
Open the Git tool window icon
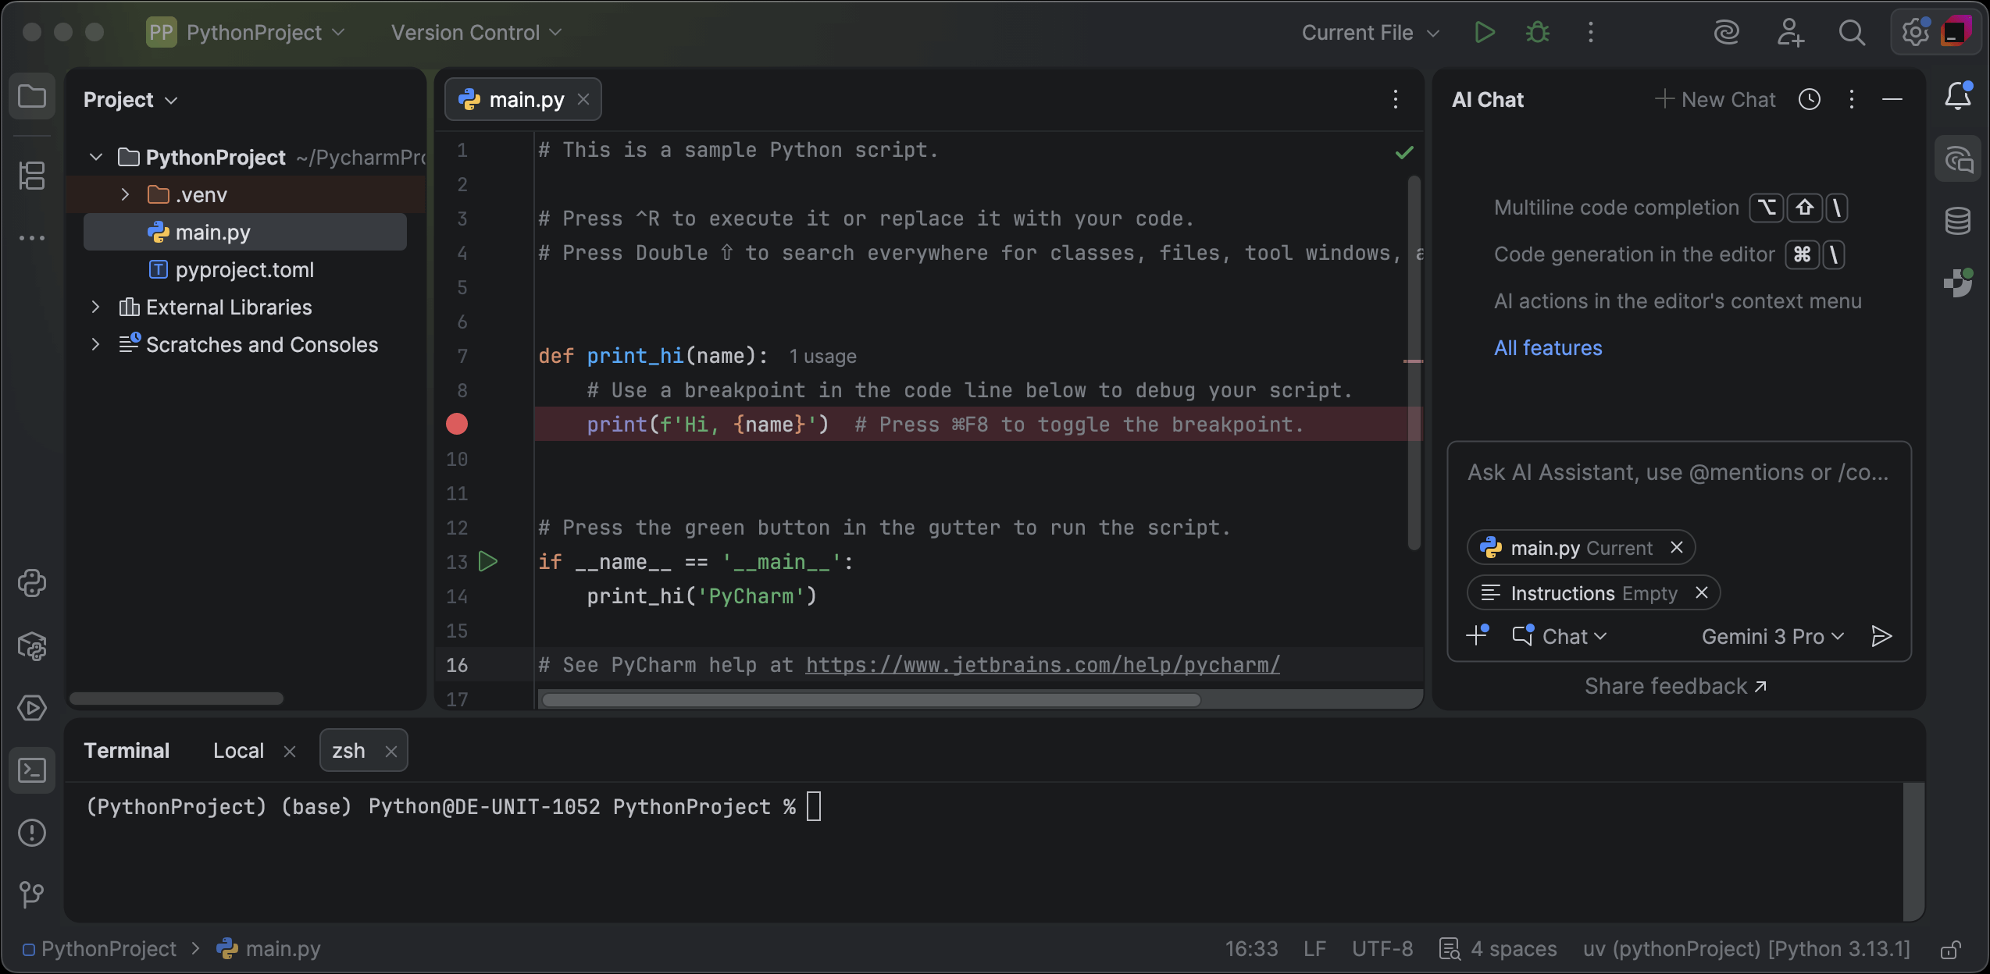pyautogui.click(x=32, y=894)
